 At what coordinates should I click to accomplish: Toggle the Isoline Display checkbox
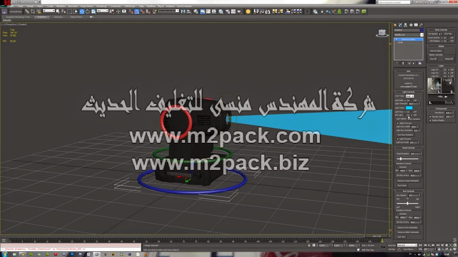[430, 120]
